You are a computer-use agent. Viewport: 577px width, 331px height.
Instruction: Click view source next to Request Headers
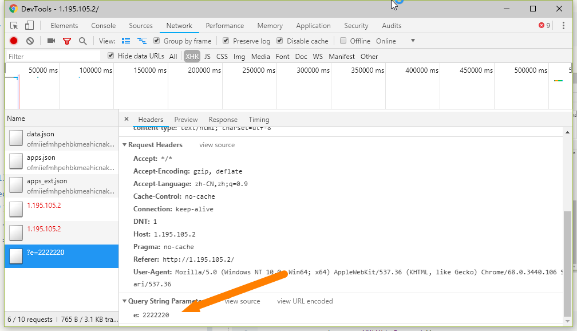tap(217, 145)
